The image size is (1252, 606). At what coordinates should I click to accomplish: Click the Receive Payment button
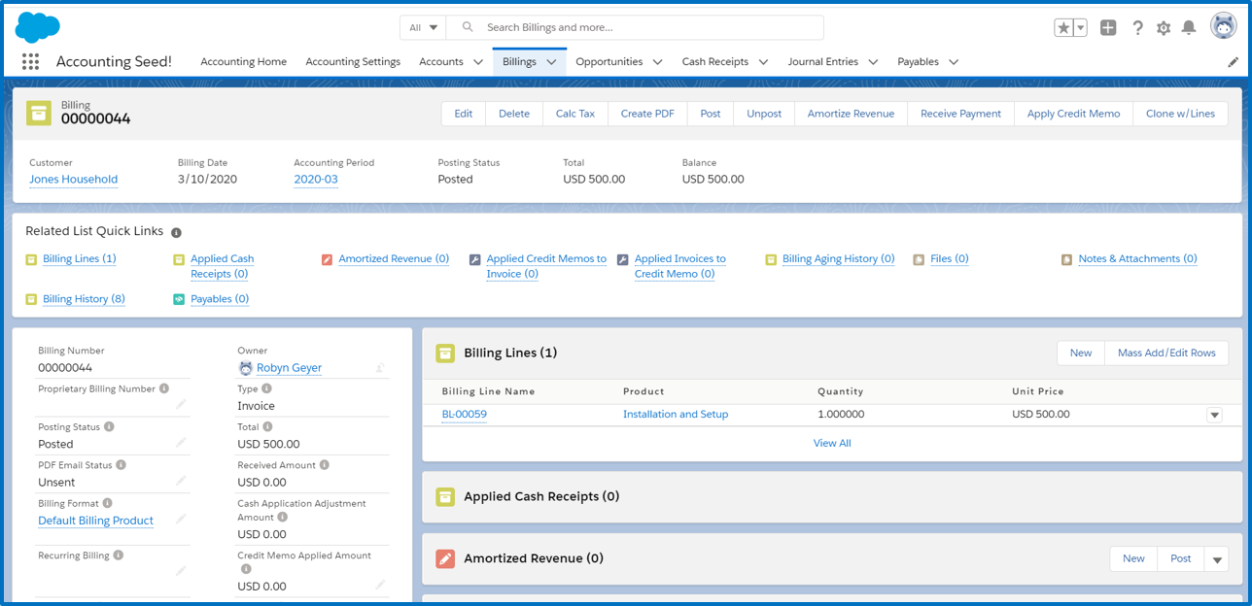click(x=961, y=114)
